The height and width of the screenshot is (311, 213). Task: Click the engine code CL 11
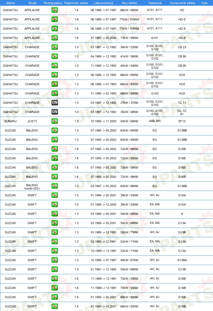tap(182, 103)
